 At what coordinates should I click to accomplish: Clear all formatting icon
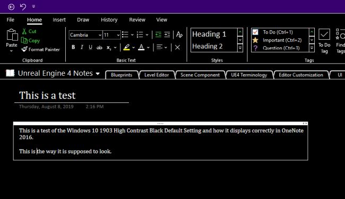[179, 34]
